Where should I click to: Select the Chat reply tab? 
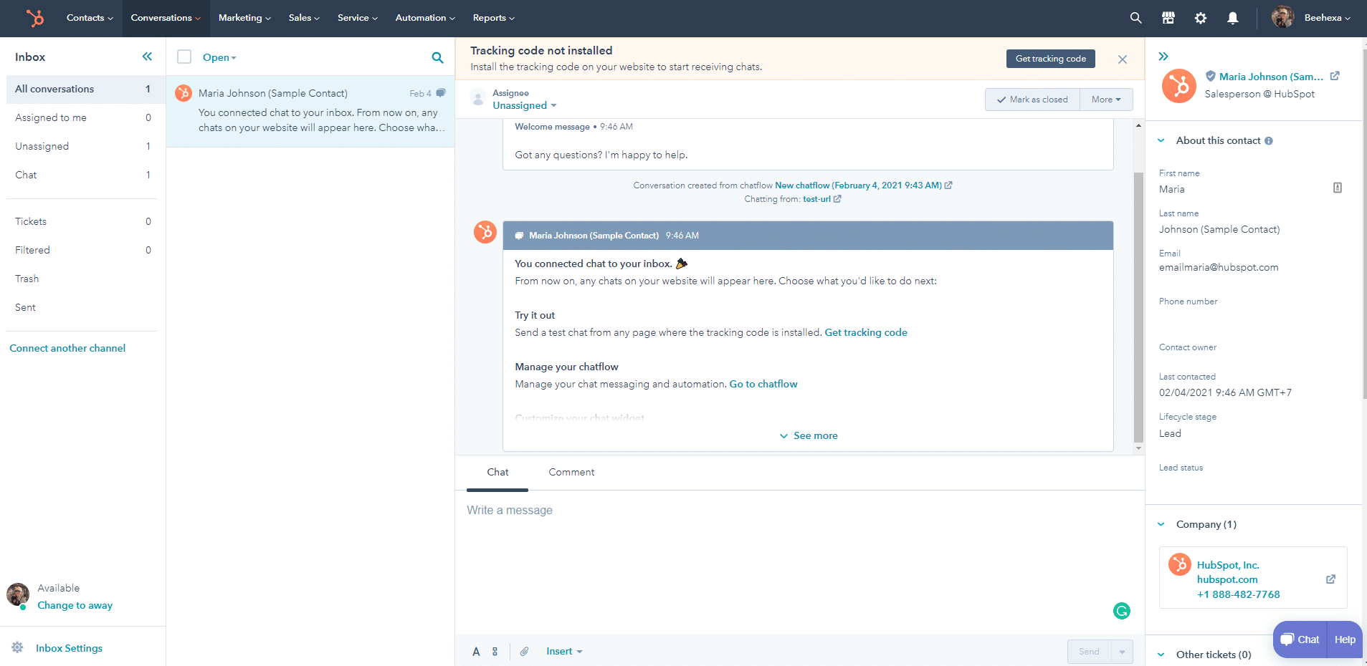497,472
